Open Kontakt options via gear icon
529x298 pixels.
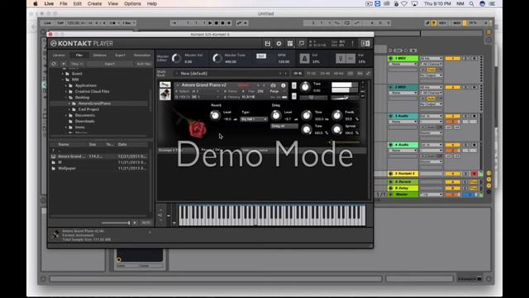point(279,44)
